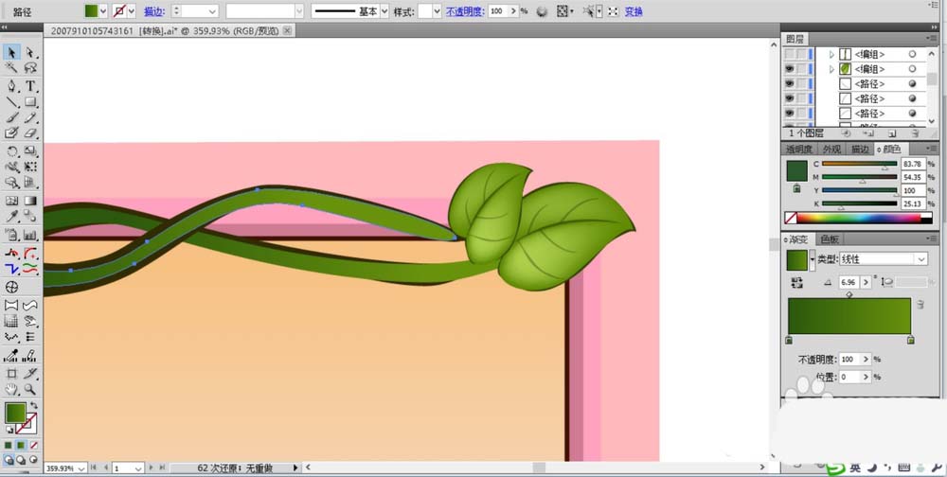
Task: Click the 描边 link in control bar
Action: [x=152, y=11]
